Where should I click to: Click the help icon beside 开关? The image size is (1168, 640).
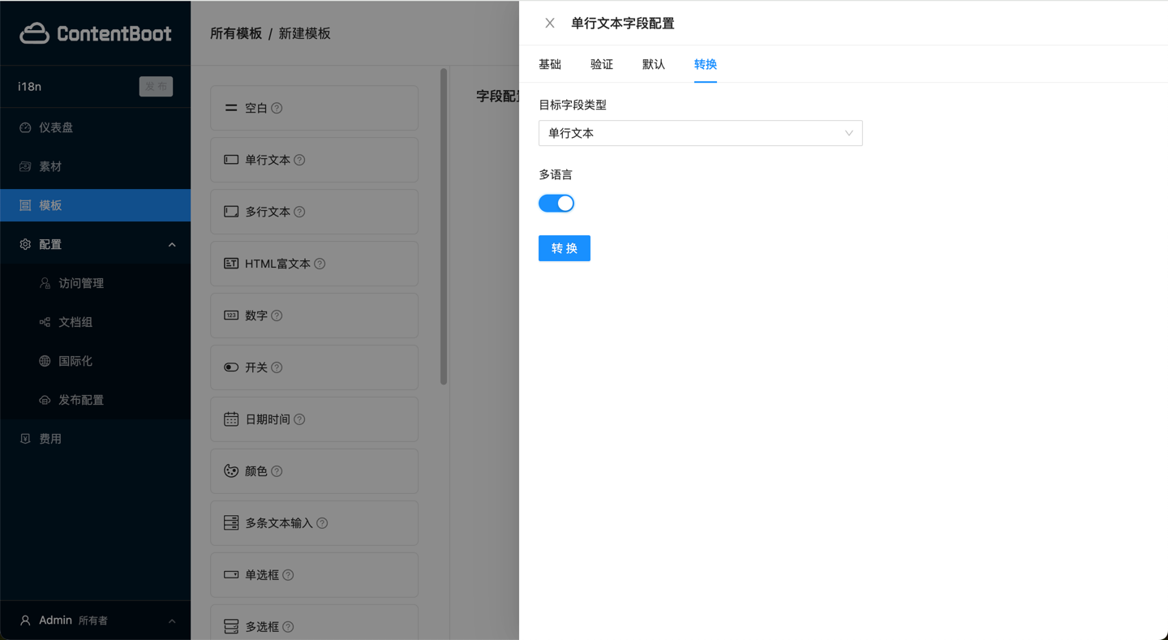(x=277, y=367)
